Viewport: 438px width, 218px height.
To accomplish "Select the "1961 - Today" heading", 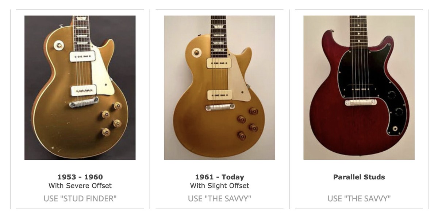I will click(219, 177).
